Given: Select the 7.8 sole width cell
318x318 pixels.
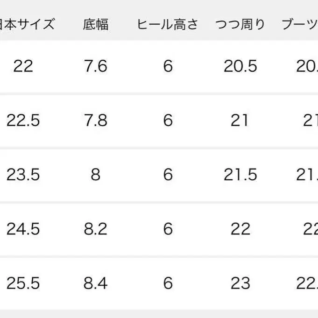Looking at the screenshot, I should click(x=96, y=120).
